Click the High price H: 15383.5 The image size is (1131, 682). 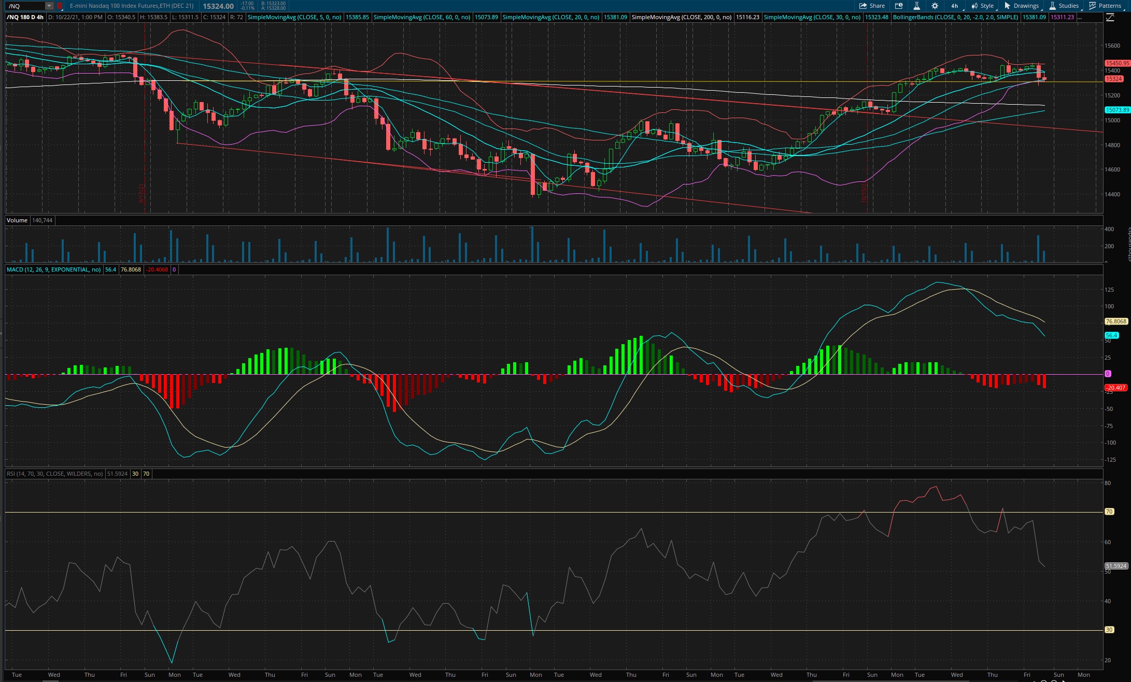(x=154, y=17)
